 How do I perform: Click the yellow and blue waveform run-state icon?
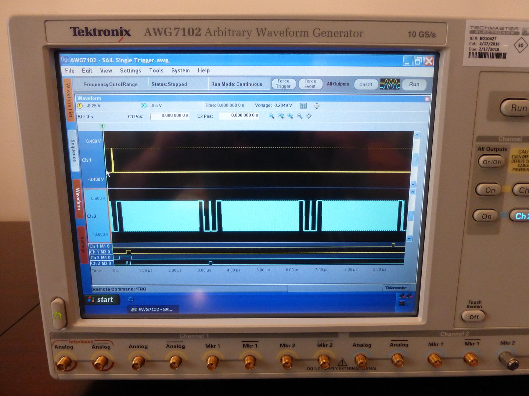tap(389, 84)
